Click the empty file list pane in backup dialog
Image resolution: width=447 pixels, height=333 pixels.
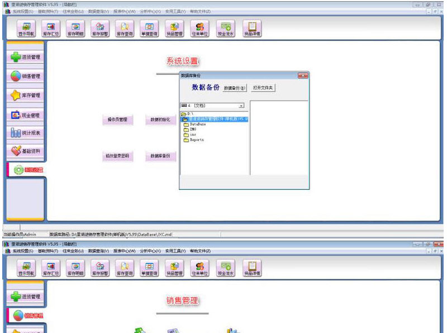(279, 138)
